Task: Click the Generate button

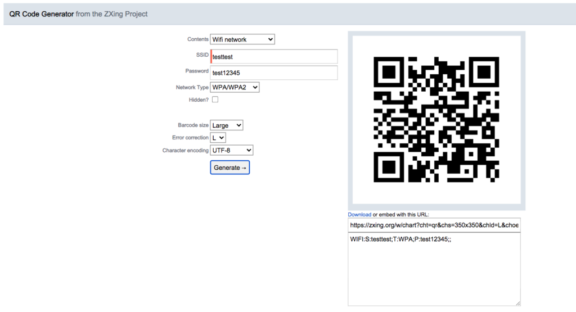Action: click(x=230, y=168)
